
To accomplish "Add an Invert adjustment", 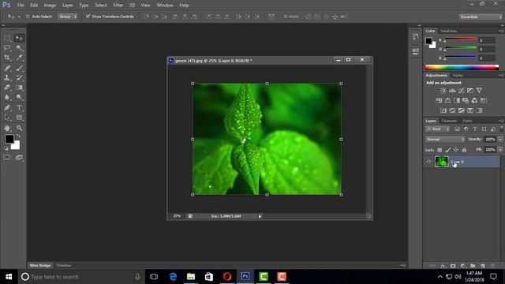I will coord(443,110).
